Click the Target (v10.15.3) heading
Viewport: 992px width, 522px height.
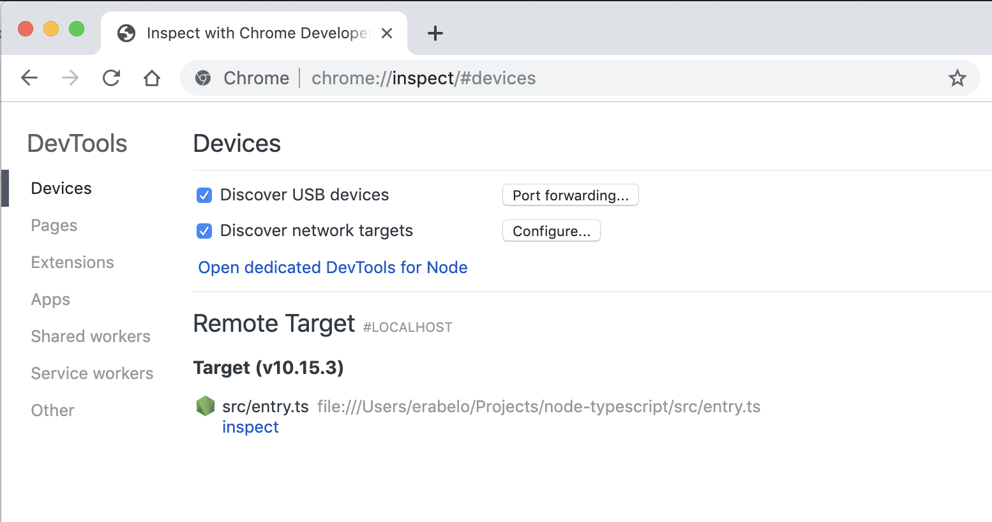click(x=268, y=368)
